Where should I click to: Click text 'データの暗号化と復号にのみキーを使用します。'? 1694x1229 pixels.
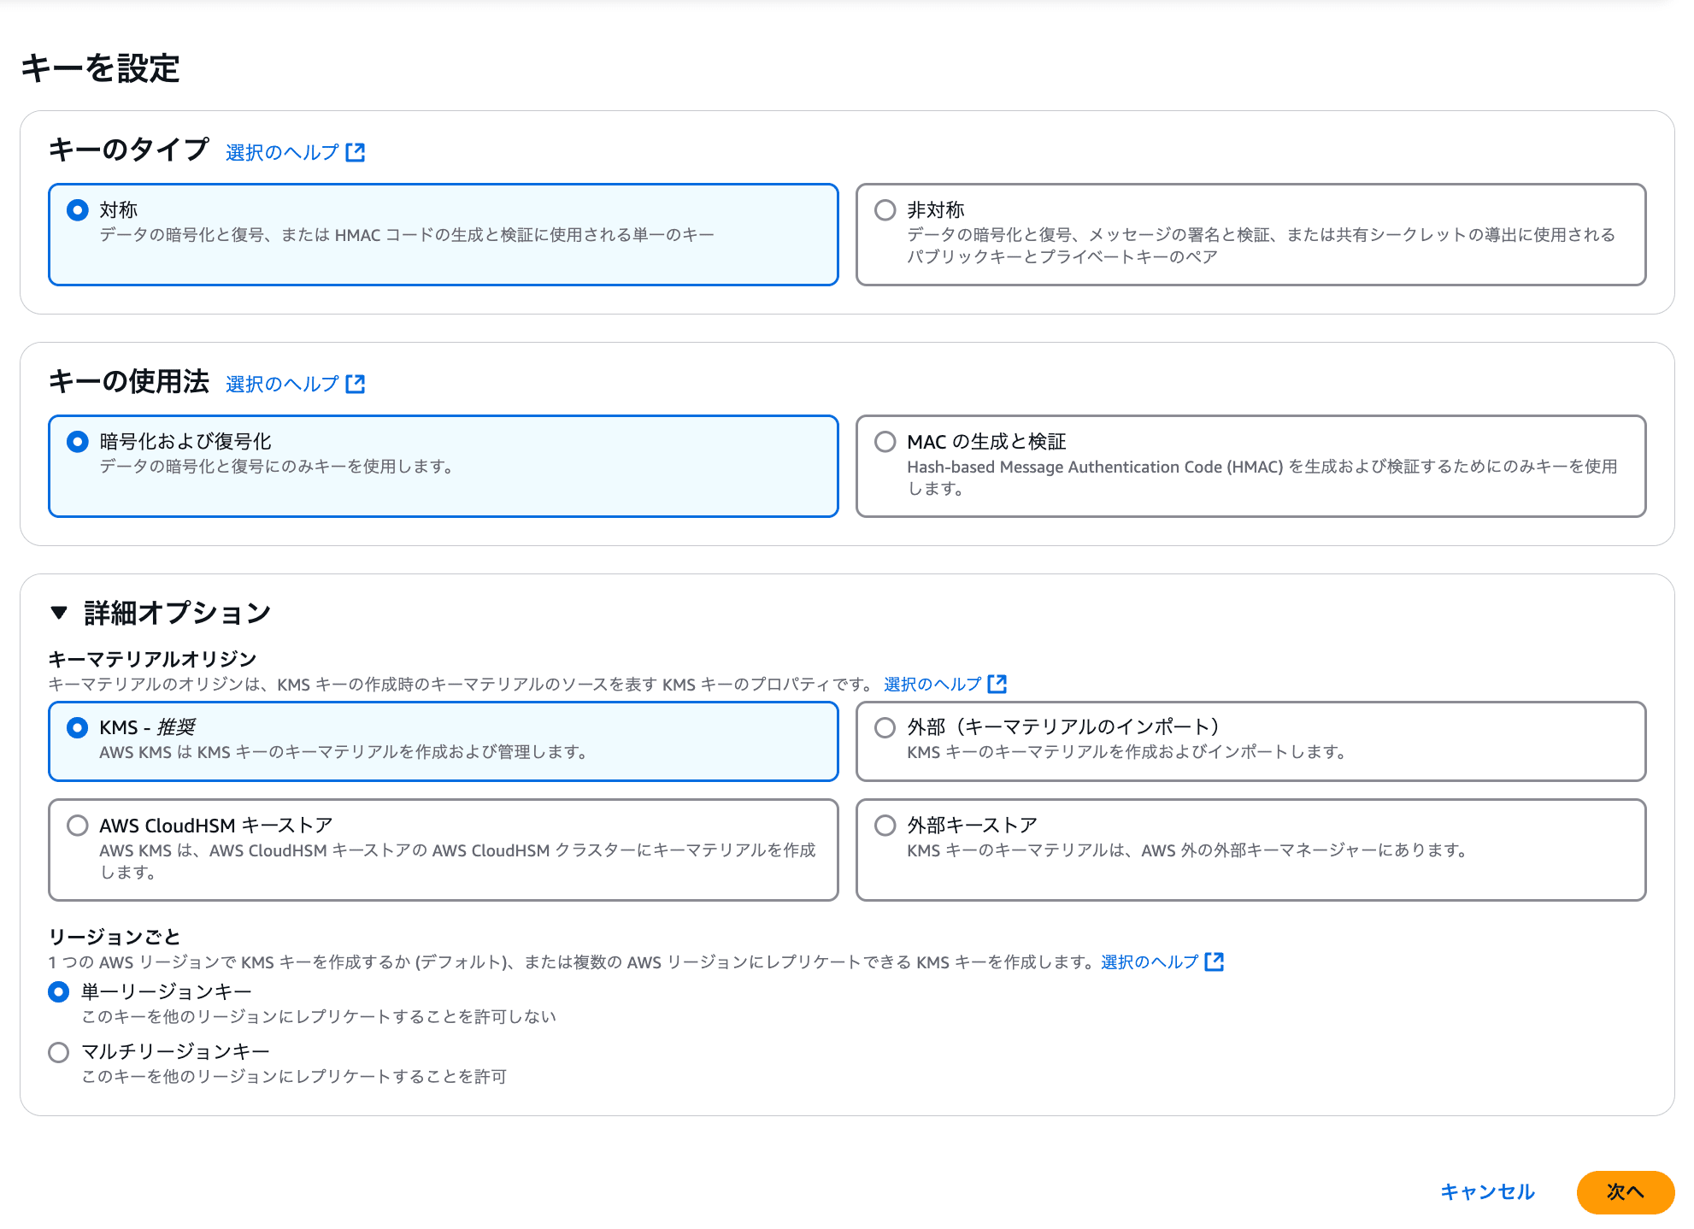pos(277,467)
